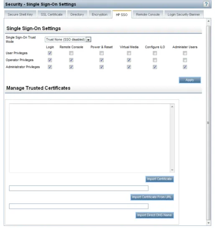Enable Virtual Media for User Privileges
The image size is (215, 228).
click(x=129, y=53)
